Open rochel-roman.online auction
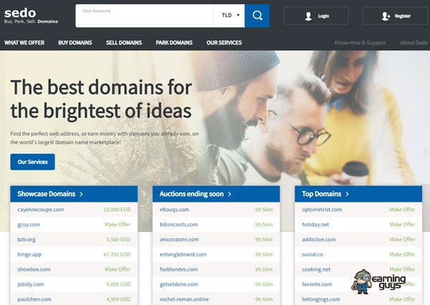This screenshot has width=430, height=305. (x=184, y=299)
